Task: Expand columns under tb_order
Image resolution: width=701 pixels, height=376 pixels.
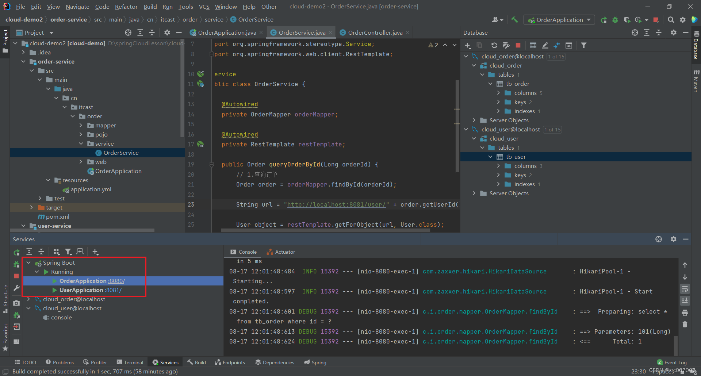Action: click(x=498, y=93)
